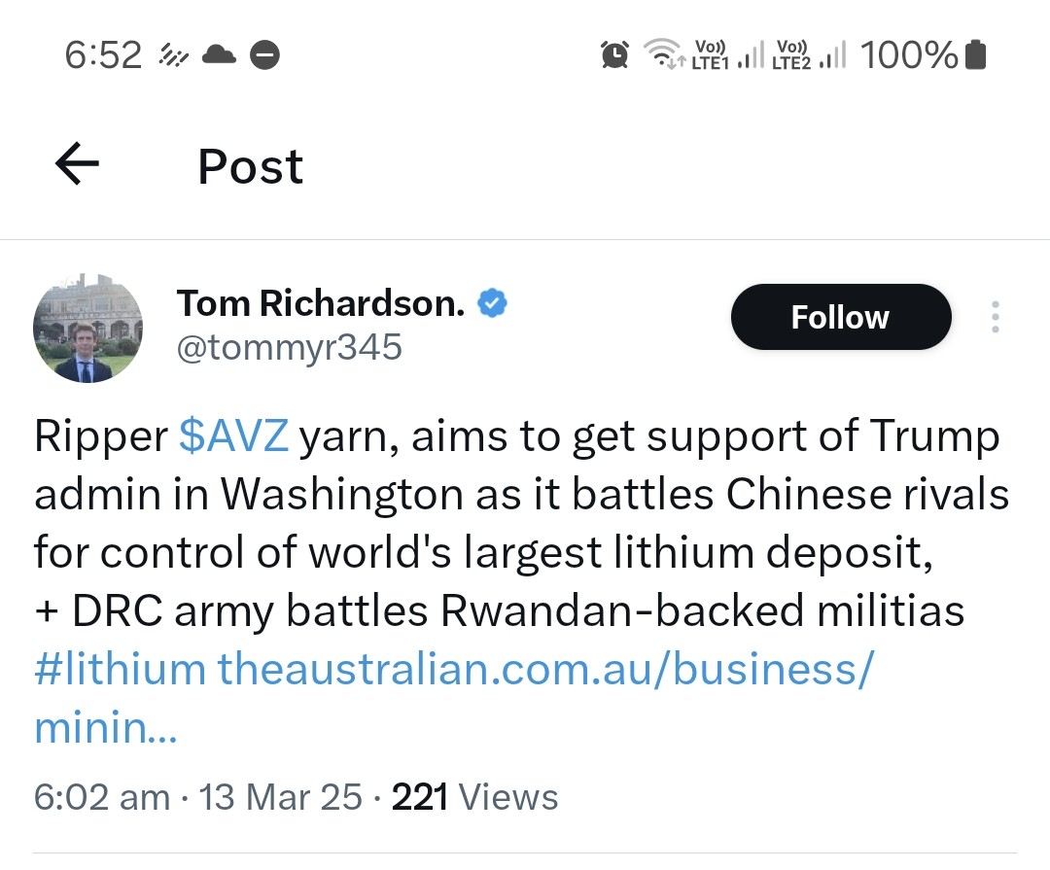Tap the alarm clock status icon
Image resolution: width=1050 pixels, height=870 pixels.
614,55
